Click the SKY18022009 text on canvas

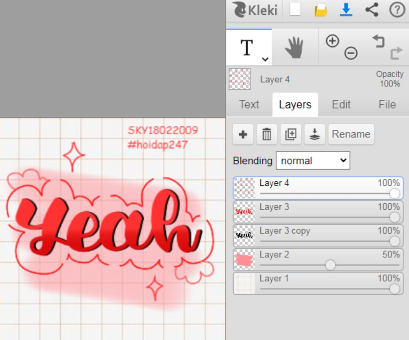click(x=163, y=130)
